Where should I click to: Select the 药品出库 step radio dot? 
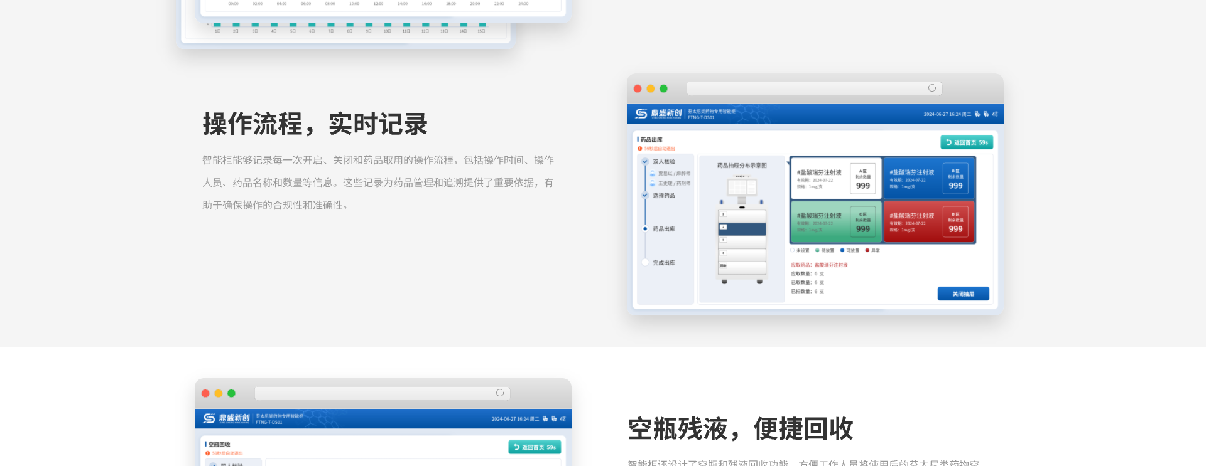tap(645, 229)
